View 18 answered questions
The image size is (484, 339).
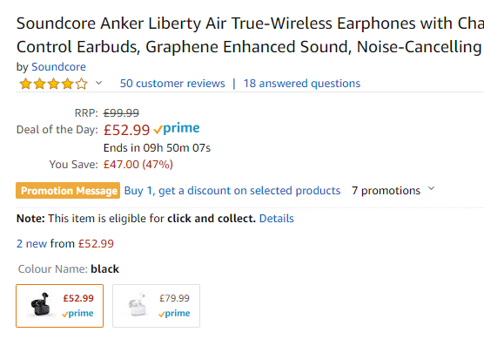(301, 84)
